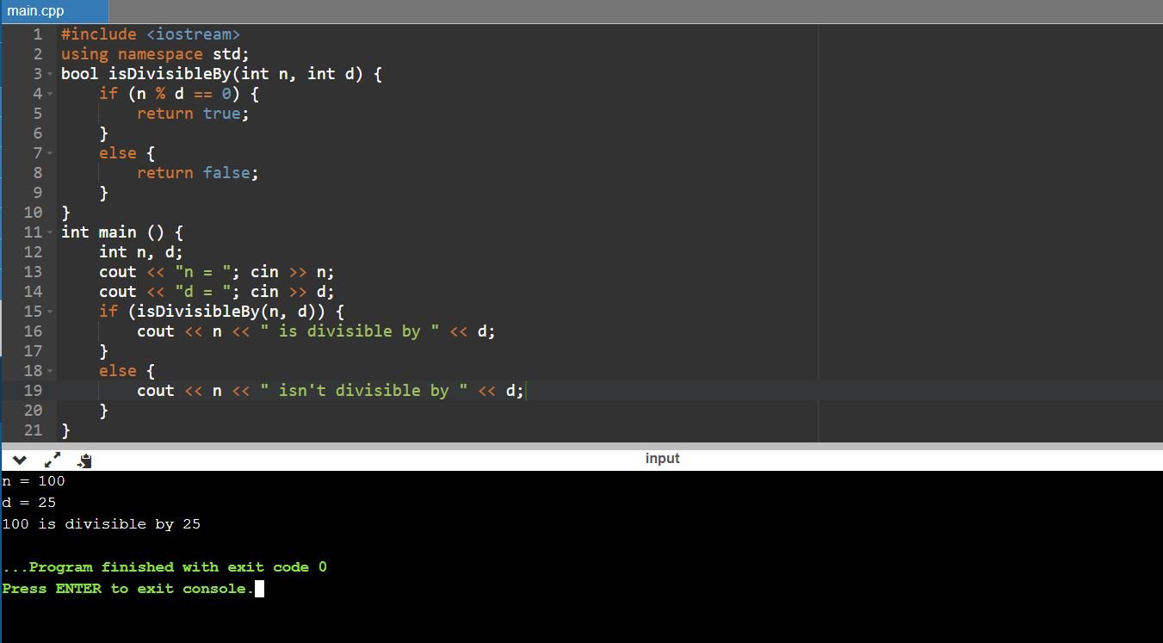Fold the if block at line 4
1163x643 pixels.
click(x=50, y=94)
